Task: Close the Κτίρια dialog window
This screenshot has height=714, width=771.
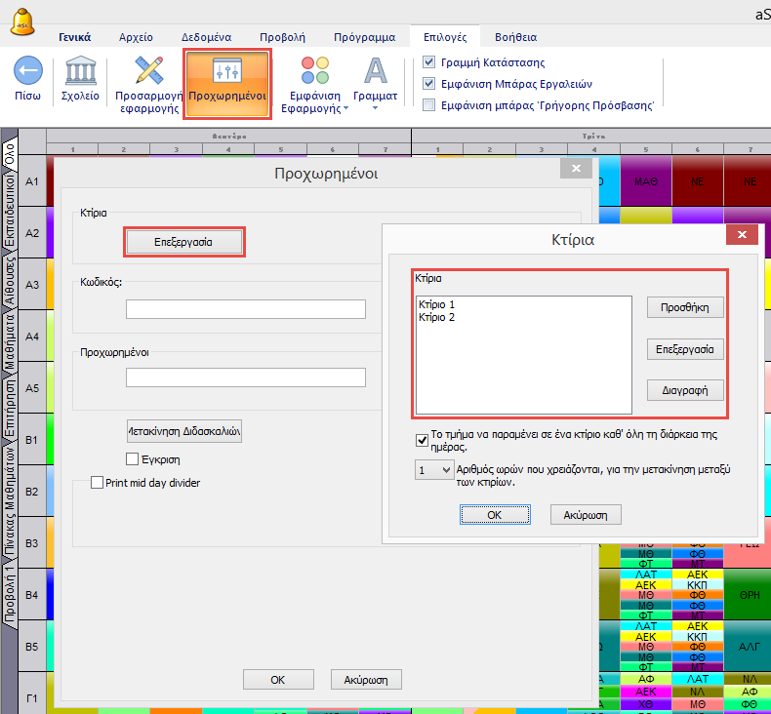Action: 743,236
